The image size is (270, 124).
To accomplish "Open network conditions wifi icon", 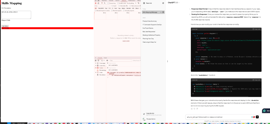I will coord(139,3).
